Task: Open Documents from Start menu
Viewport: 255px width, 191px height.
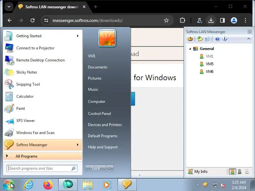Action: coord(98,67)
